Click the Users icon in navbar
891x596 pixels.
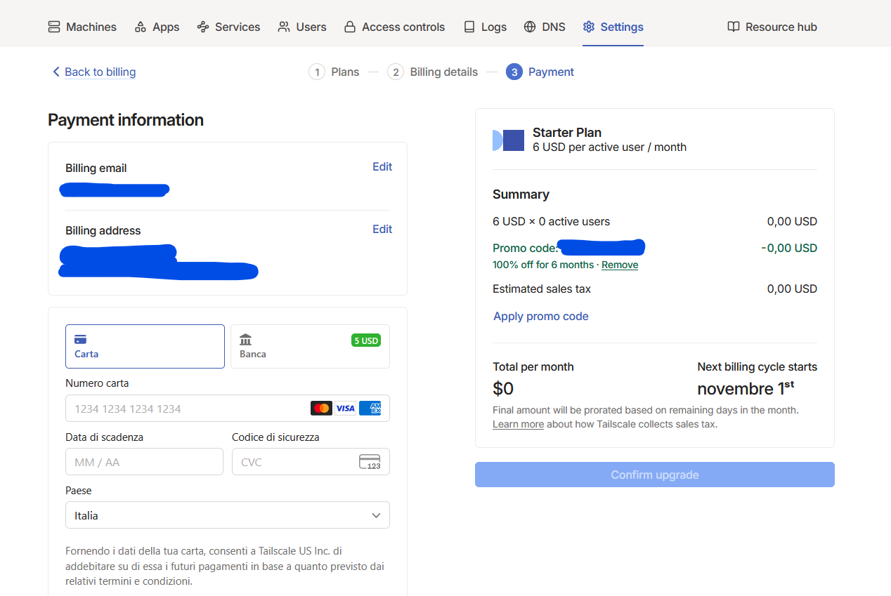[x=284, y=27]
